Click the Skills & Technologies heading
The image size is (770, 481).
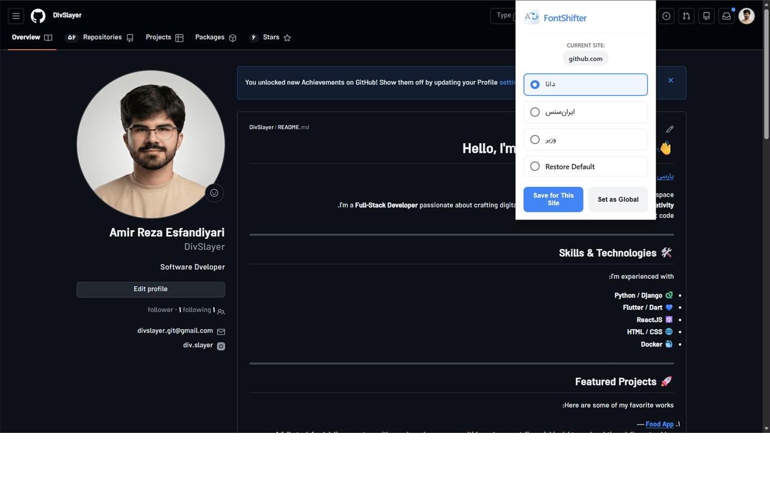click(608, 253)
